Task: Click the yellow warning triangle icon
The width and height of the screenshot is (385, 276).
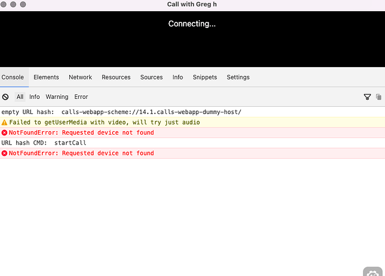Action: click(4, 122)
